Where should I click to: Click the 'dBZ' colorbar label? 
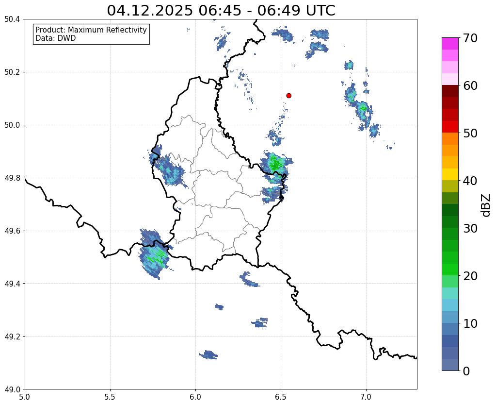click(486, 205)
